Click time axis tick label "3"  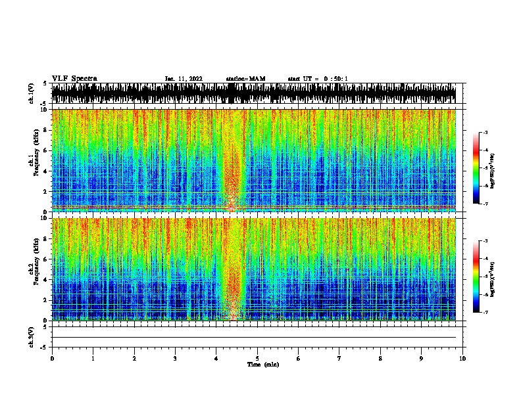[175, 359]
